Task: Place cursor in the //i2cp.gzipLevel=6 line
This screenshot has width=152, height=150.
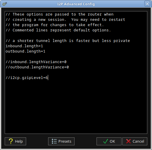Action: [x=27, y=78]
